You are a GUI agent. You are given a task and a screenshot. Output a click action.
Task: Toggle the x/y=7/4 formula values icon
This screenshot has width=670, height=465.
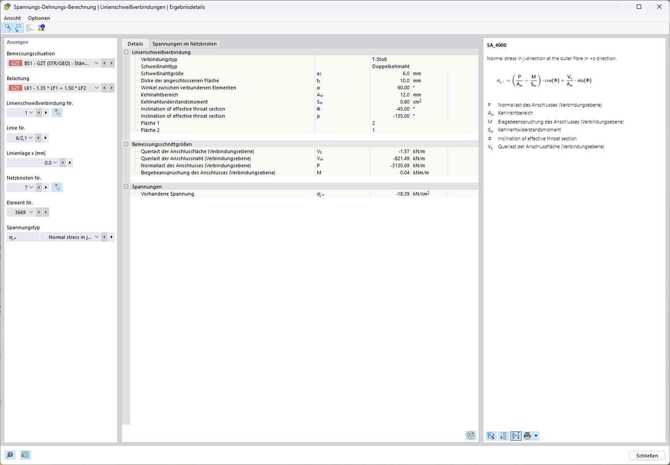pos(516,436)
